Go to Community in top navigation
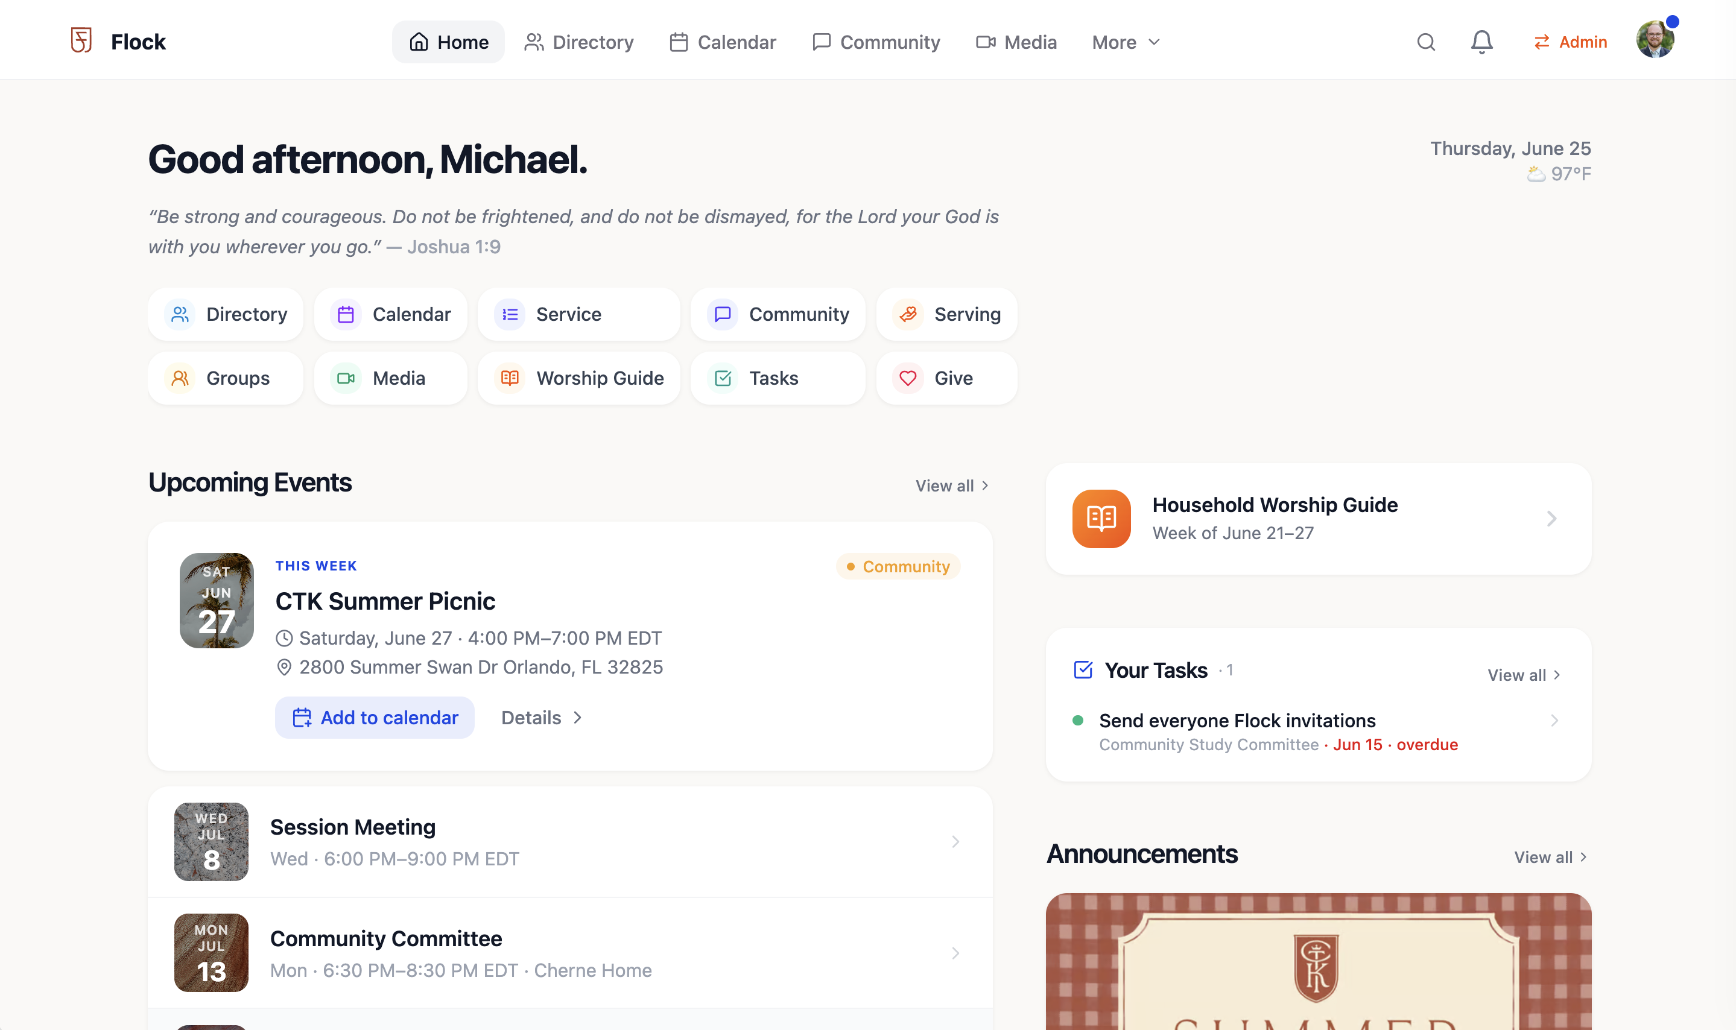1736x1030 pixels. [x=876, y=42]
